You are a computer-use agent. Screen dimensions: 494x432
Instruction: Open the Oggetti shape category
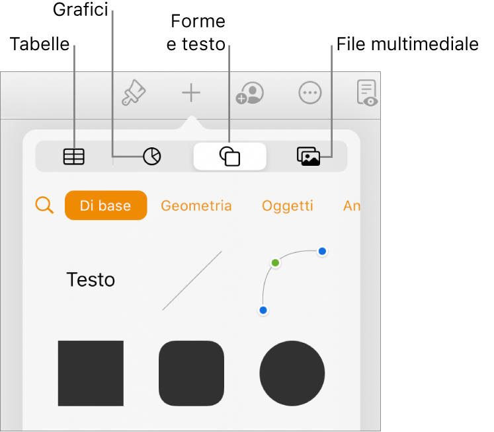click(287, 205)
